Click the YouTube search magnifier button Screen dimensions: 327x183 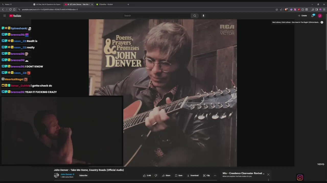pyautogui.click(x=195, y=16)
